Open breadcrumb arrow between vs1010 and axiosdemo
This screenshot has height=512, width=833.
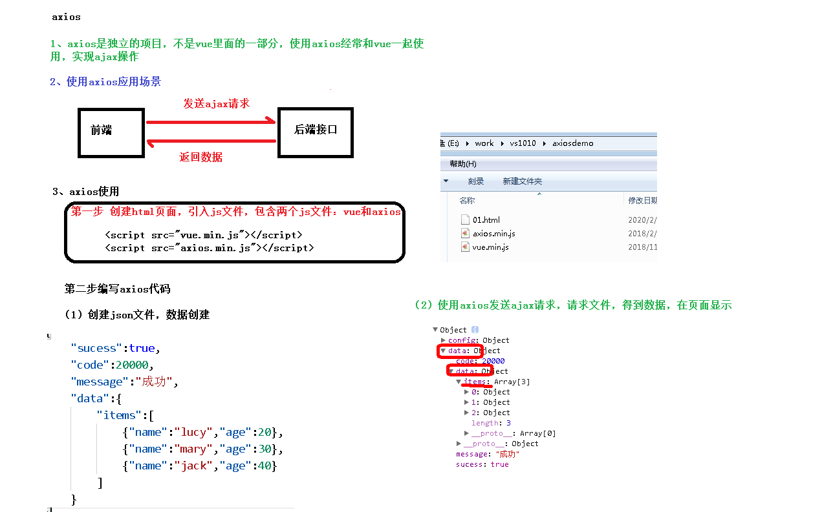[x=544, y=143]
